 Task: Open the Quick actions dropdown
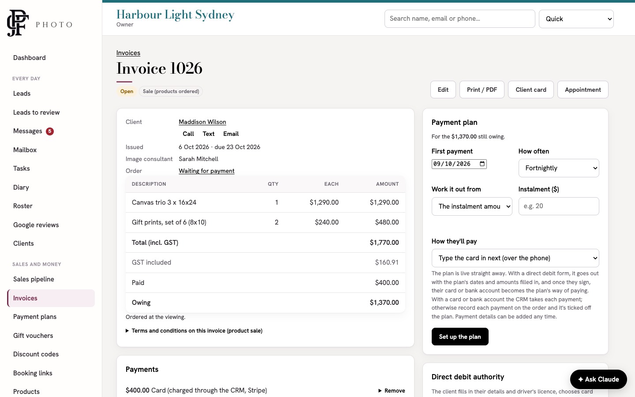[576, 19]
